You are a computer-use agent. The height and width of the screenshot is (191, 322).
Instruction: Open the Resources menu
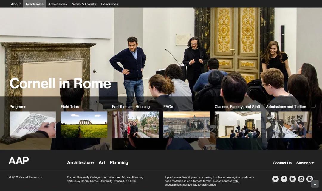point(109,4)
